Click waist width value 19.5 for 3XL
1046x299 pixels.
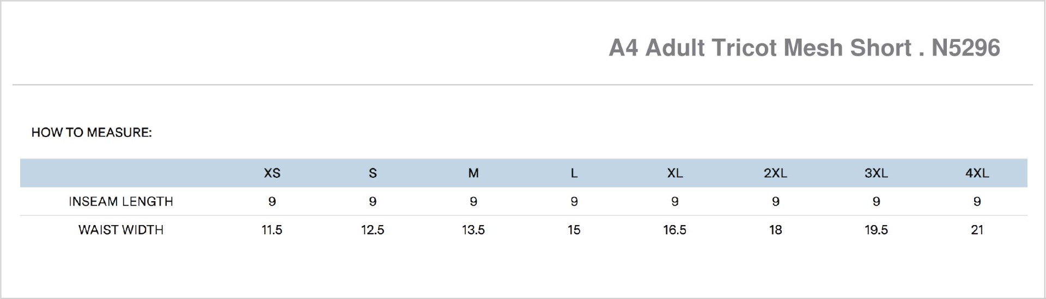(876, 230)
